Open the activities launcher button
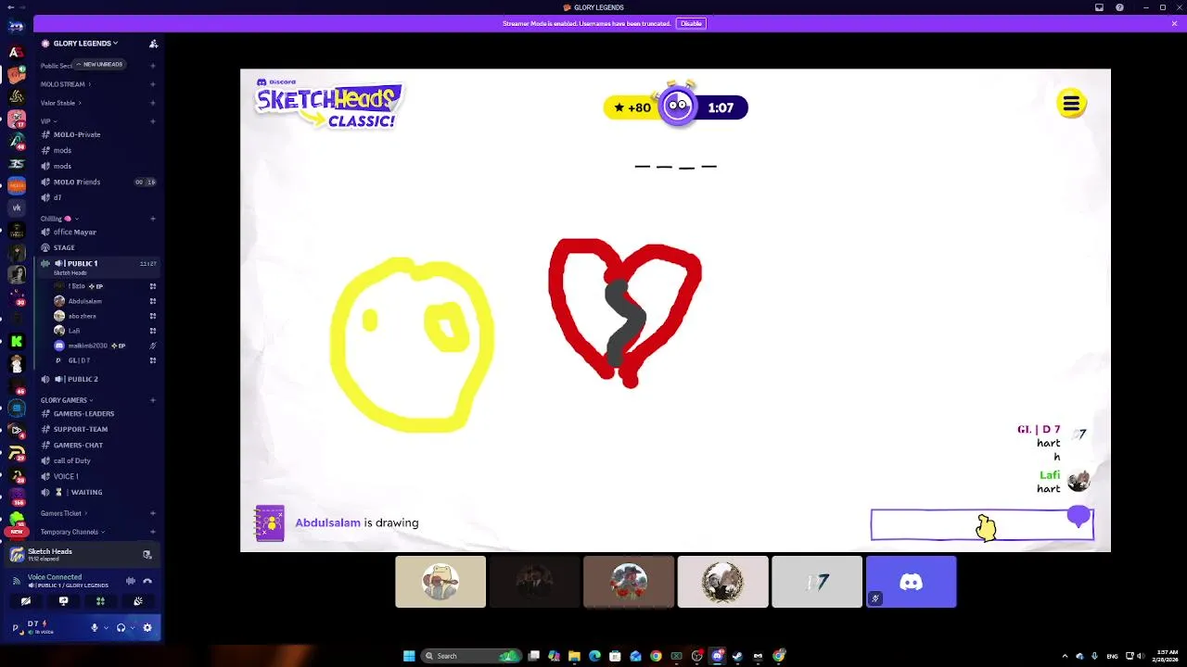Screen dimensions: 1187x667 (100, 601)
